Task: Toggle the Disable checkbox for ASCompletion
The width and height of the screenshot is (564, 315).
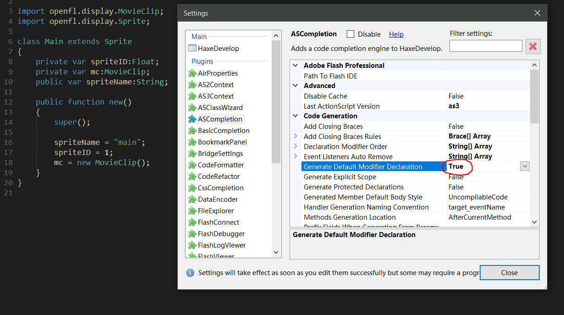Action: (x=350, y=34)
